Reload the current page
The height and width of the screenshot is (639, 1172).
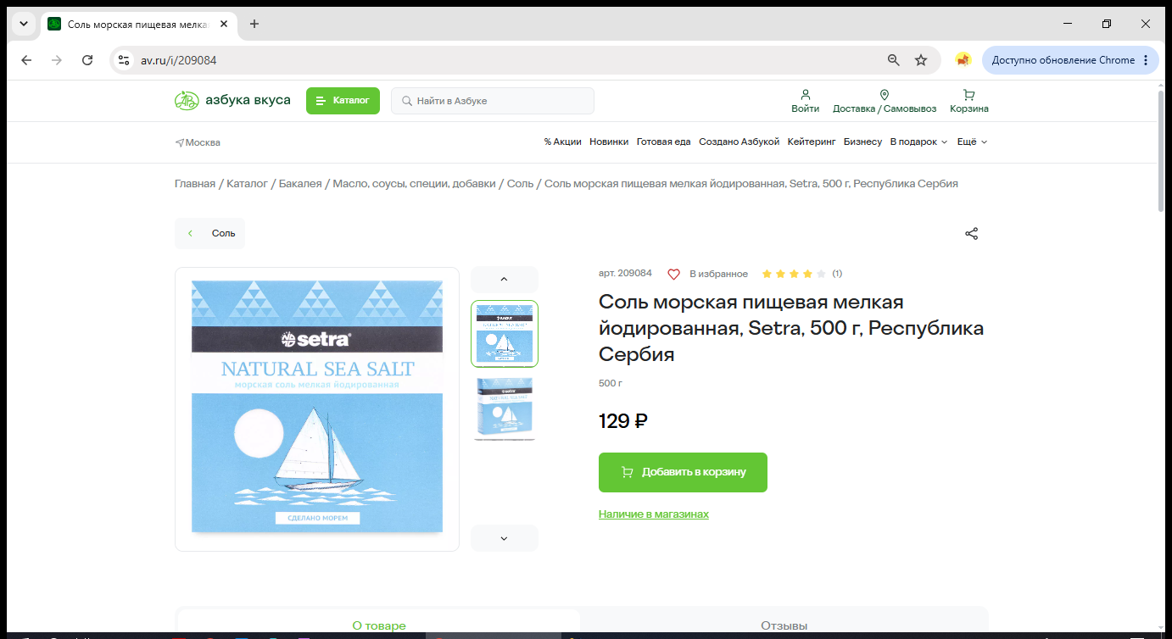pos(87,60)
